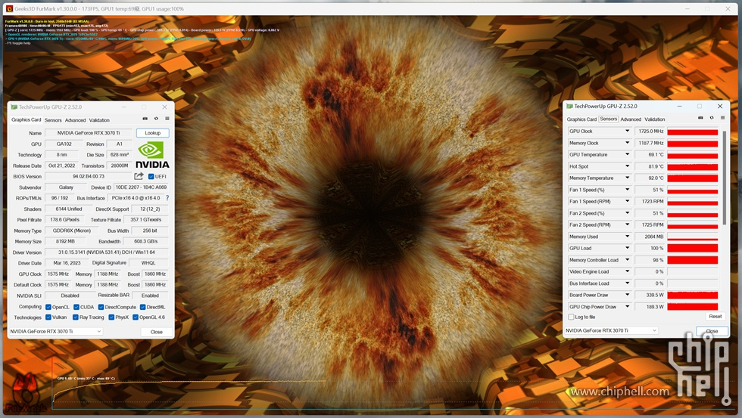Click the GPU Name field

89,133
